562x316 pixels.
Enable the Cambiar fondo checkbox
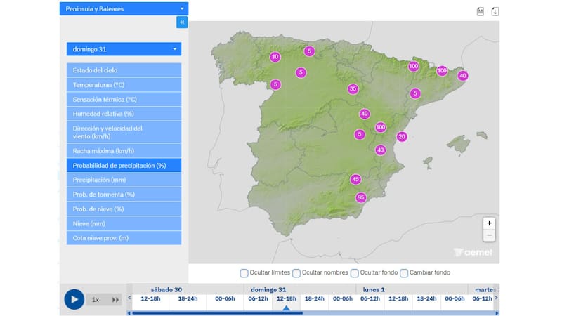click(x=404, y=273)
